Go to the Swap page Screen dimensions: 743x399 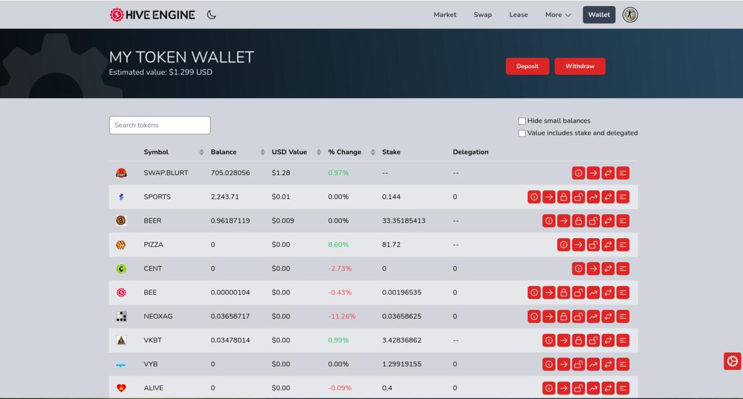click(483, 15)
